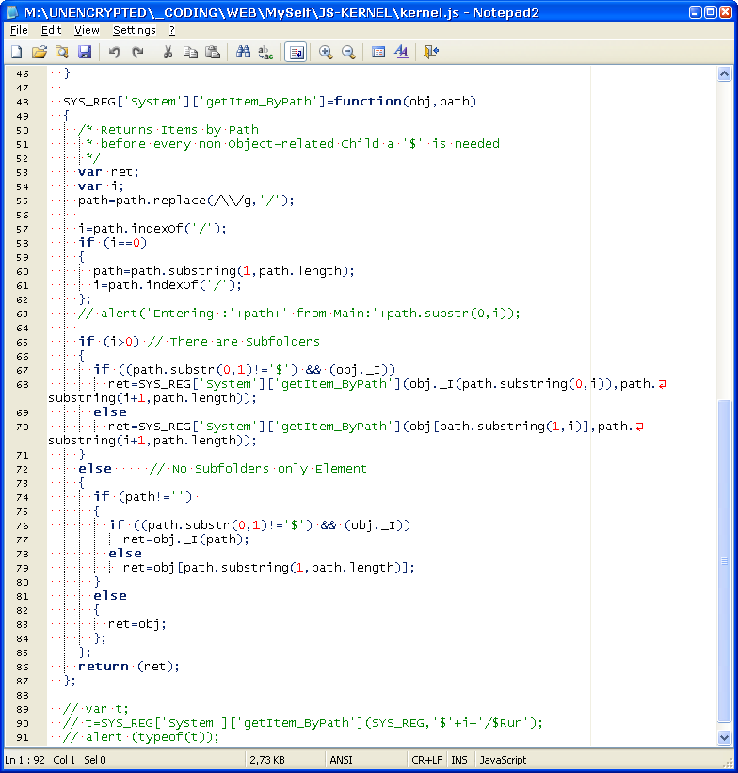Click the 2,73 KB file size status
The height and width of the screenshot is (773, 738).
click(x=267, y=760)
